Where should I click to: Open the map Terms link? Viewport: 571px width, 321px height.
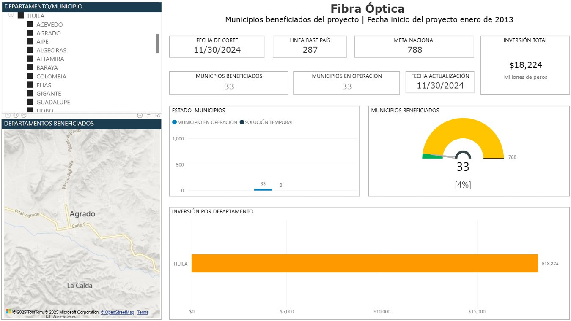tap(143, 313)
